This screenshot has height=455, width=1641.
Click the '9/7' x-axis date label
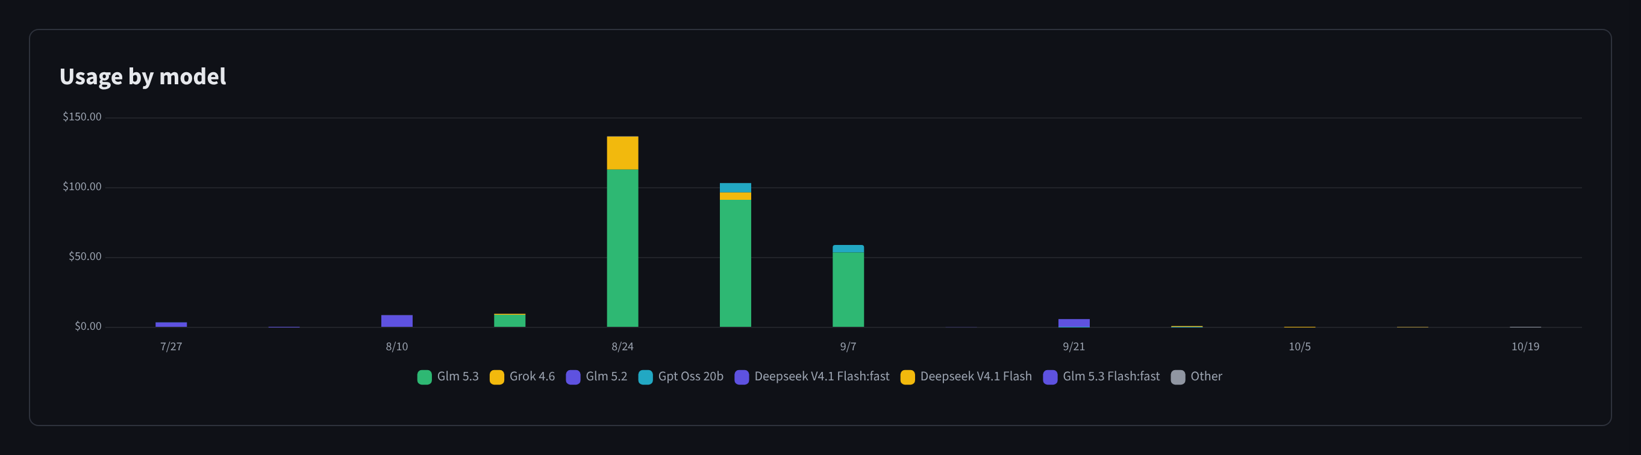[x=848, y=346]
